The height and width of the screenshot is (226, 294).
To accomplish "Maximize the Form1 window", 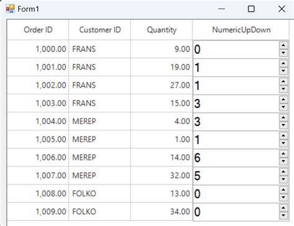I will (251, 9).
